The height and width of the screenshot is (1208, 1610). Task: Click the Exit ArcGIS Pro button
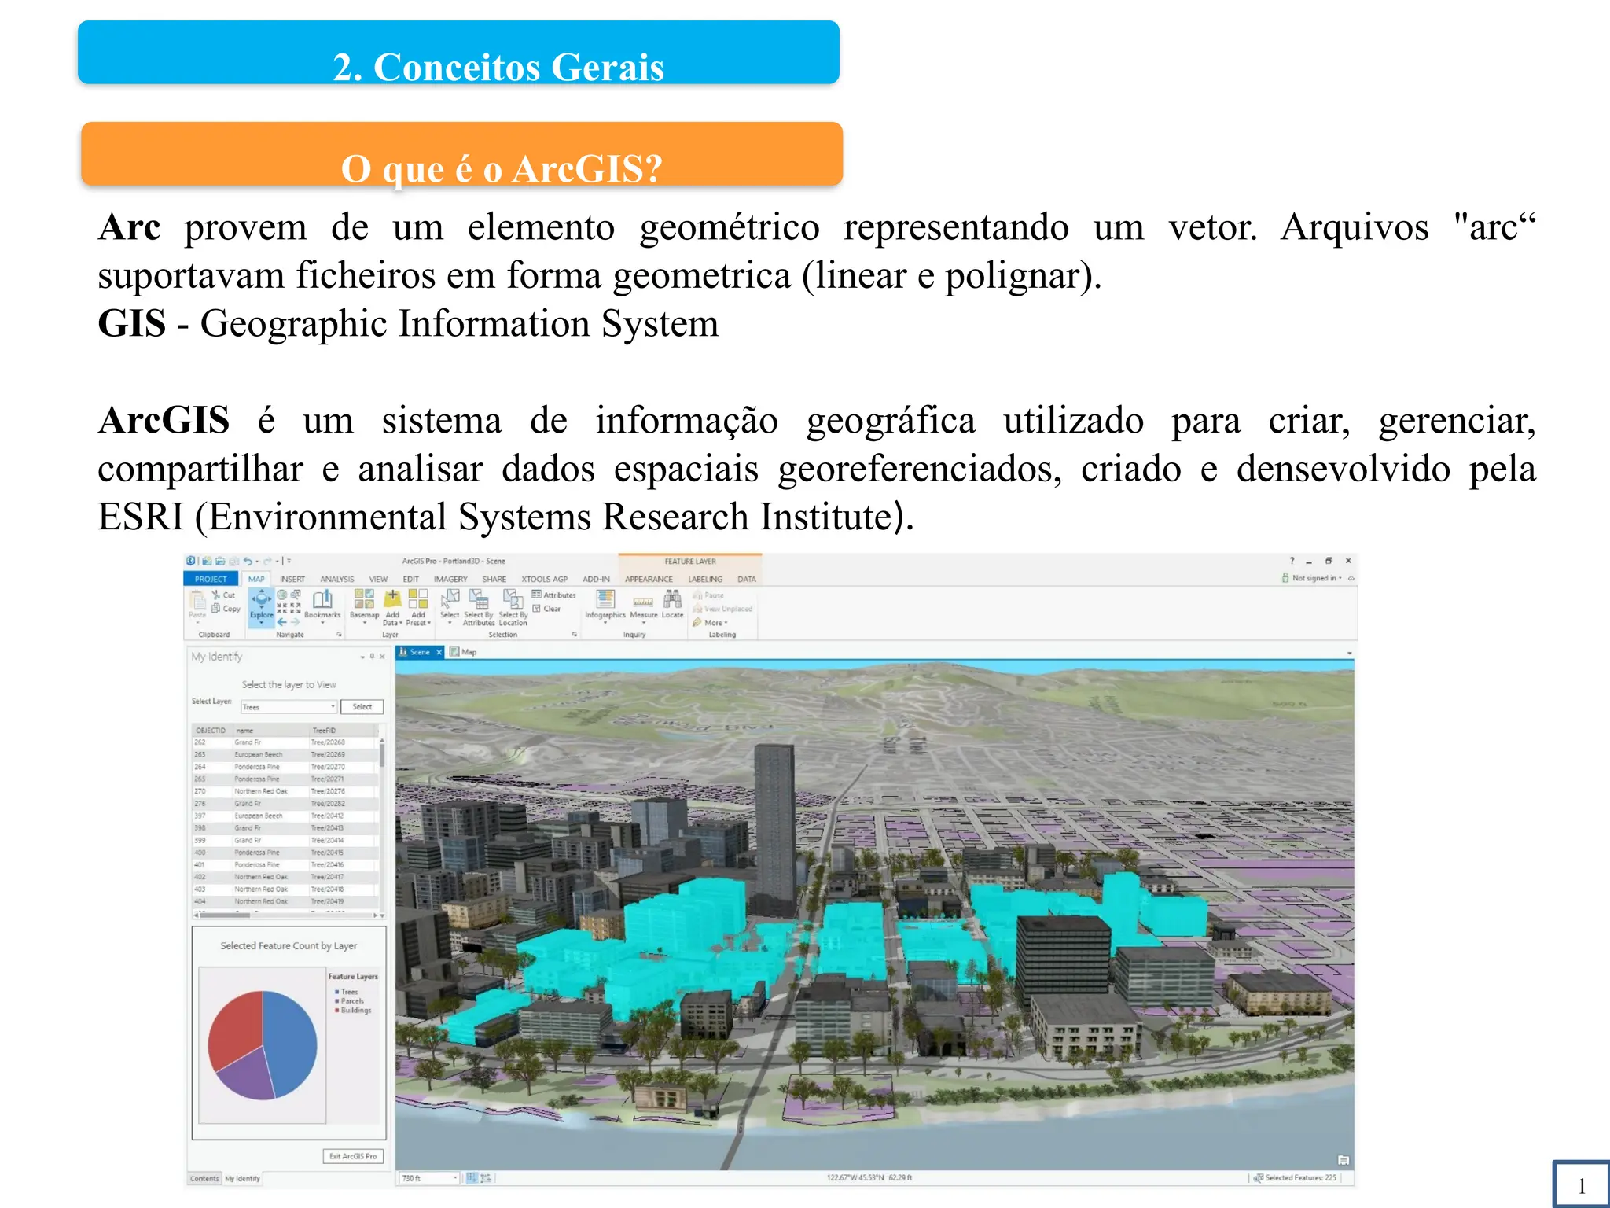353,1156
